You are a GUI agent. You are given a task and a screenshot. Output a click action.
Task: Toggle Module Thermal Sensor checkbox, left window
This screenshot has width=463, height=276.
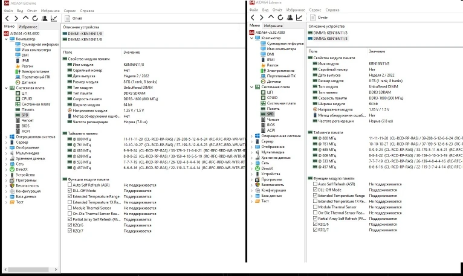[x=70, y=208]
